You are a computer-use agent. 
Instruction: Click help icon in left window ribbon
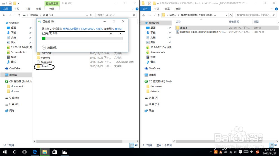pyautogui.click(x=137, y=9)
